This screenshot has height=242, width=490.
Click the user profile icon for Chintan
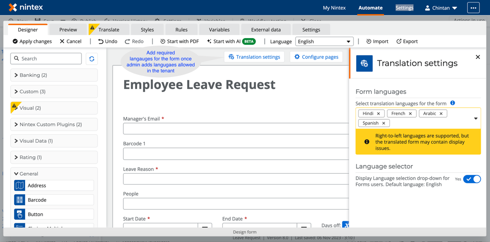pos(427,8)
